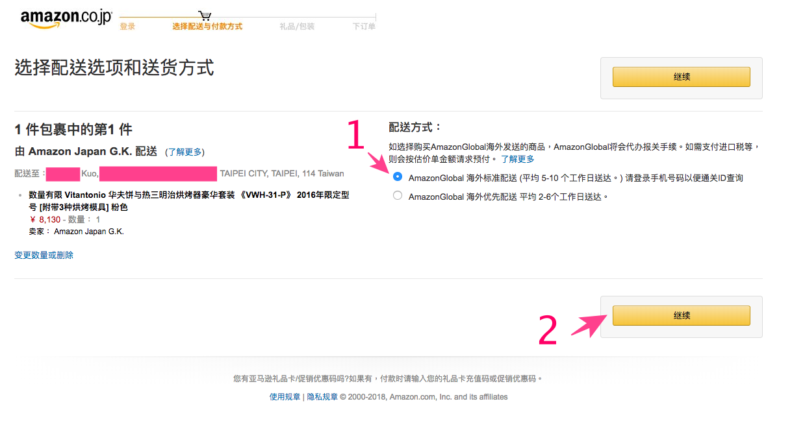Click the top 继续 button
Image resolution: width=792 pixels, height=421 pixels.
point(681,77)
